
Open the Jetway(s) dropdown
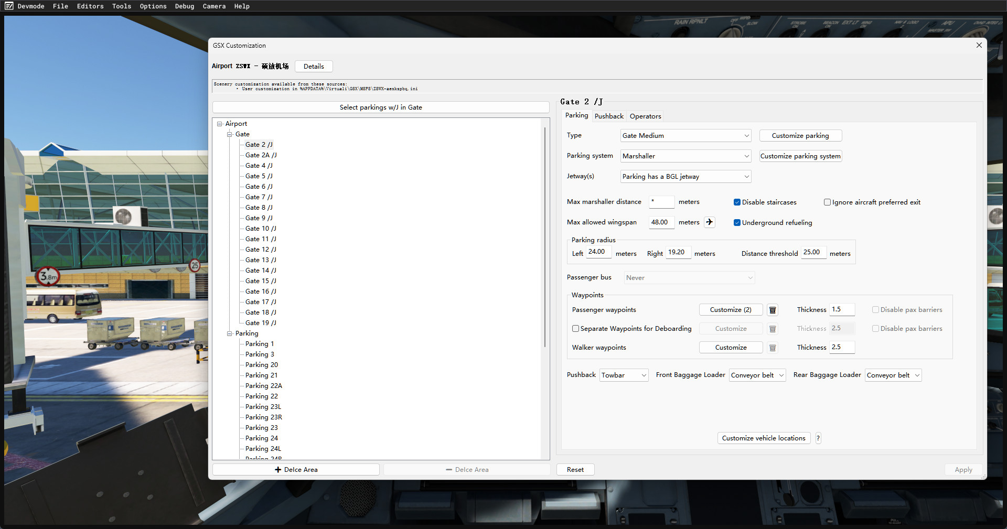(685, 177)
